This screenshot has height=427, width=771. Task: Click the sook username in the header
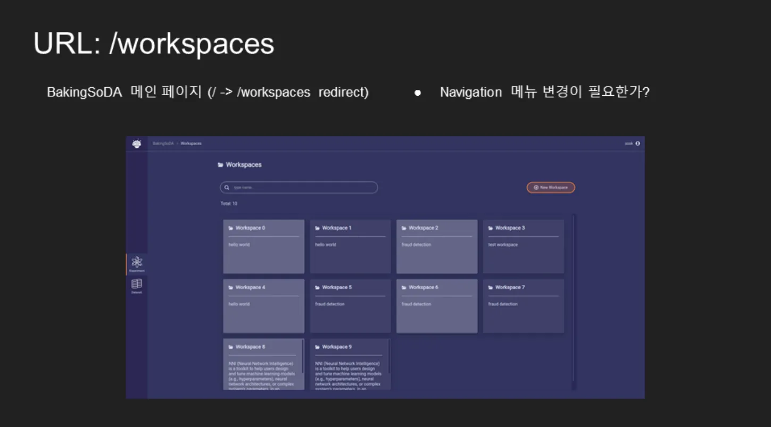pyautogui.click(x=629, y=144)
